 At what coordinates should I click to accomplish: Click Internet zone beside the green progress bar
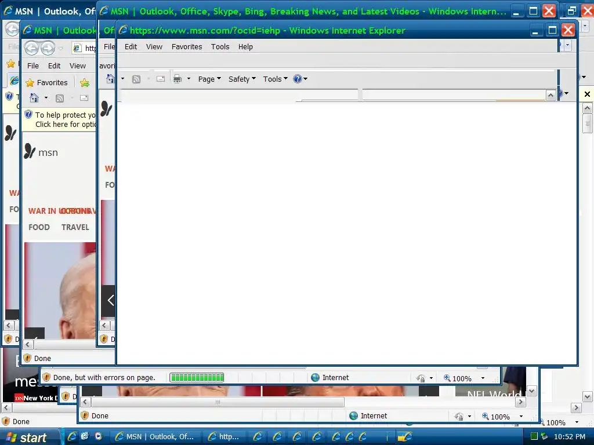coord(329,377)
